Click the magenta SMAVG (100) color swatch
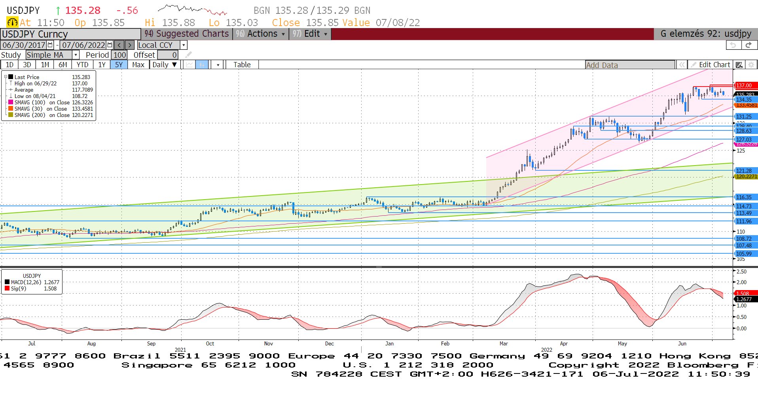This screenshot has height=396, width=758. (x=11, y=102)
